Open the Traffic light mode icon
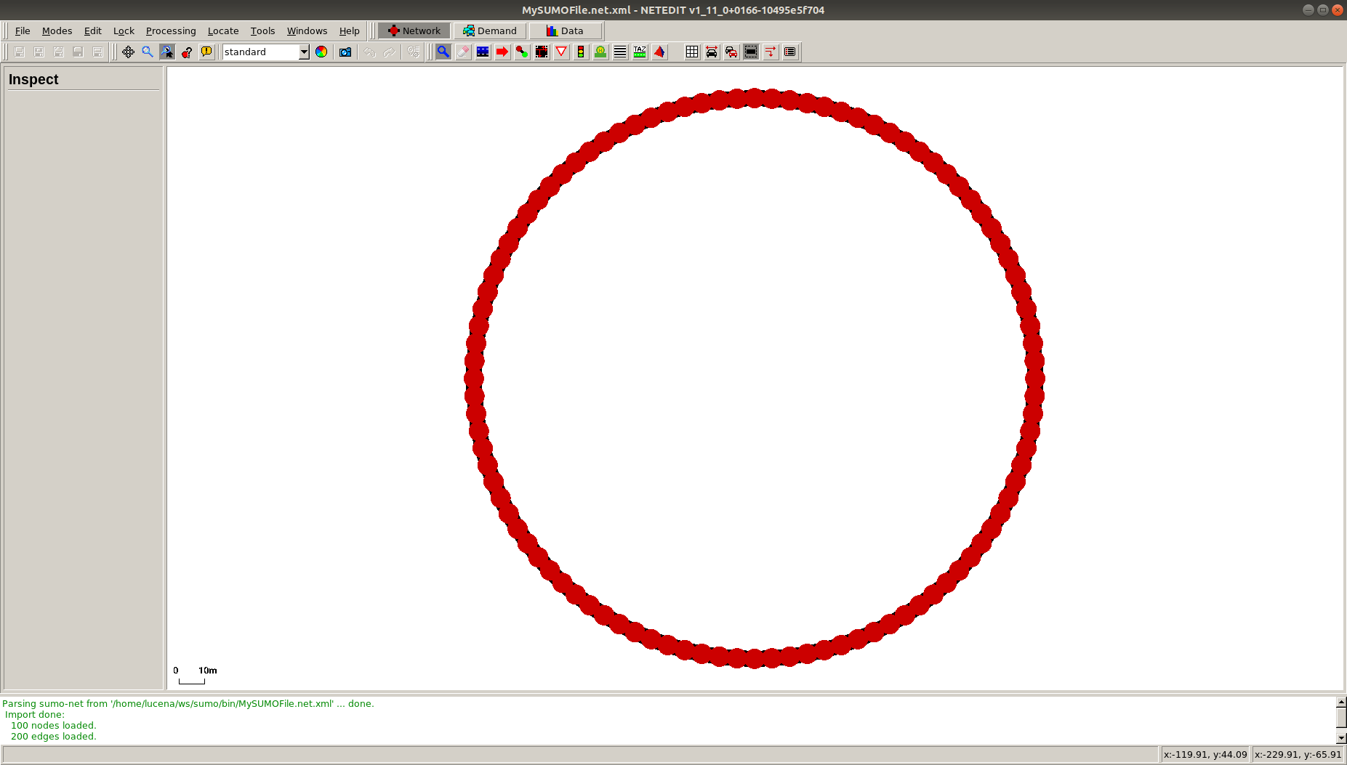Viewport: 1347px width, 765px height. [581, 52]
